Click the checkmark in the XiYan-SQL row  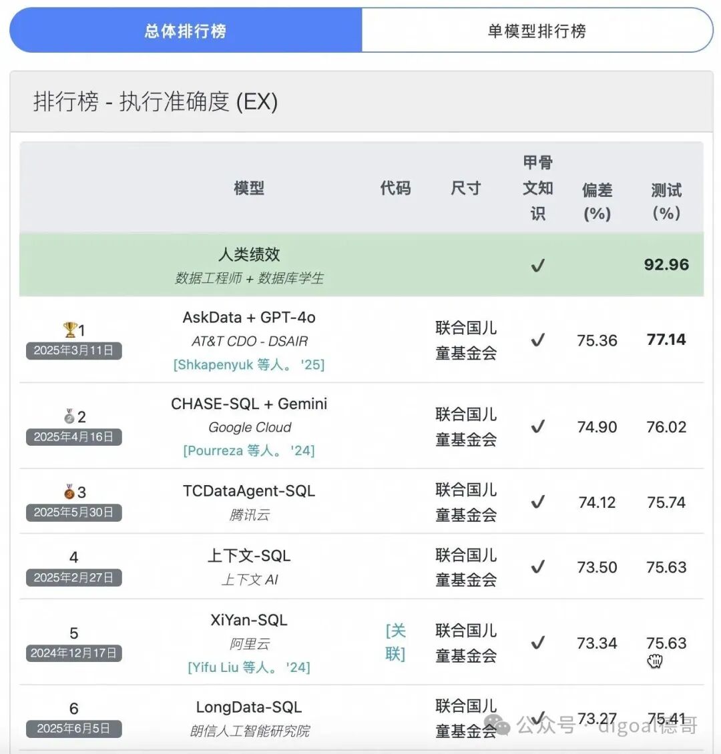point(537,643)
